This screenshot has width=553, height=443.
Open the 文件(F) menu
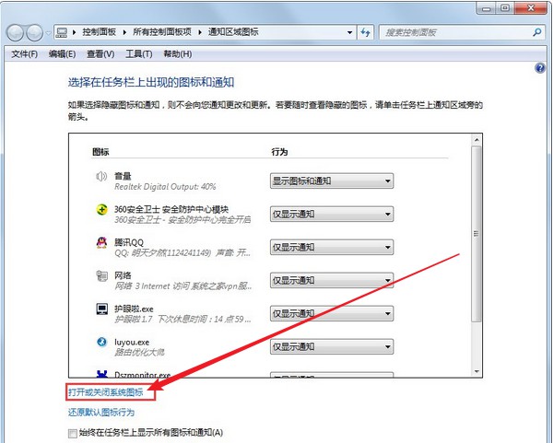[25, 54]
